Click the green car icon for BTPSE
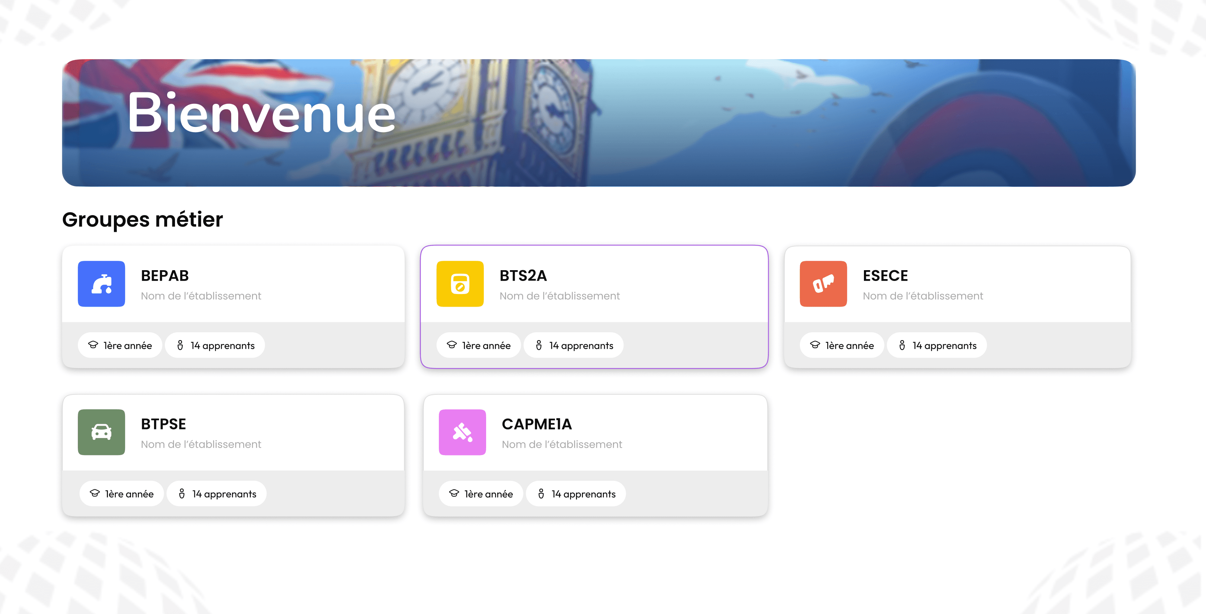 pyautogui.click(x=101, y=432)
